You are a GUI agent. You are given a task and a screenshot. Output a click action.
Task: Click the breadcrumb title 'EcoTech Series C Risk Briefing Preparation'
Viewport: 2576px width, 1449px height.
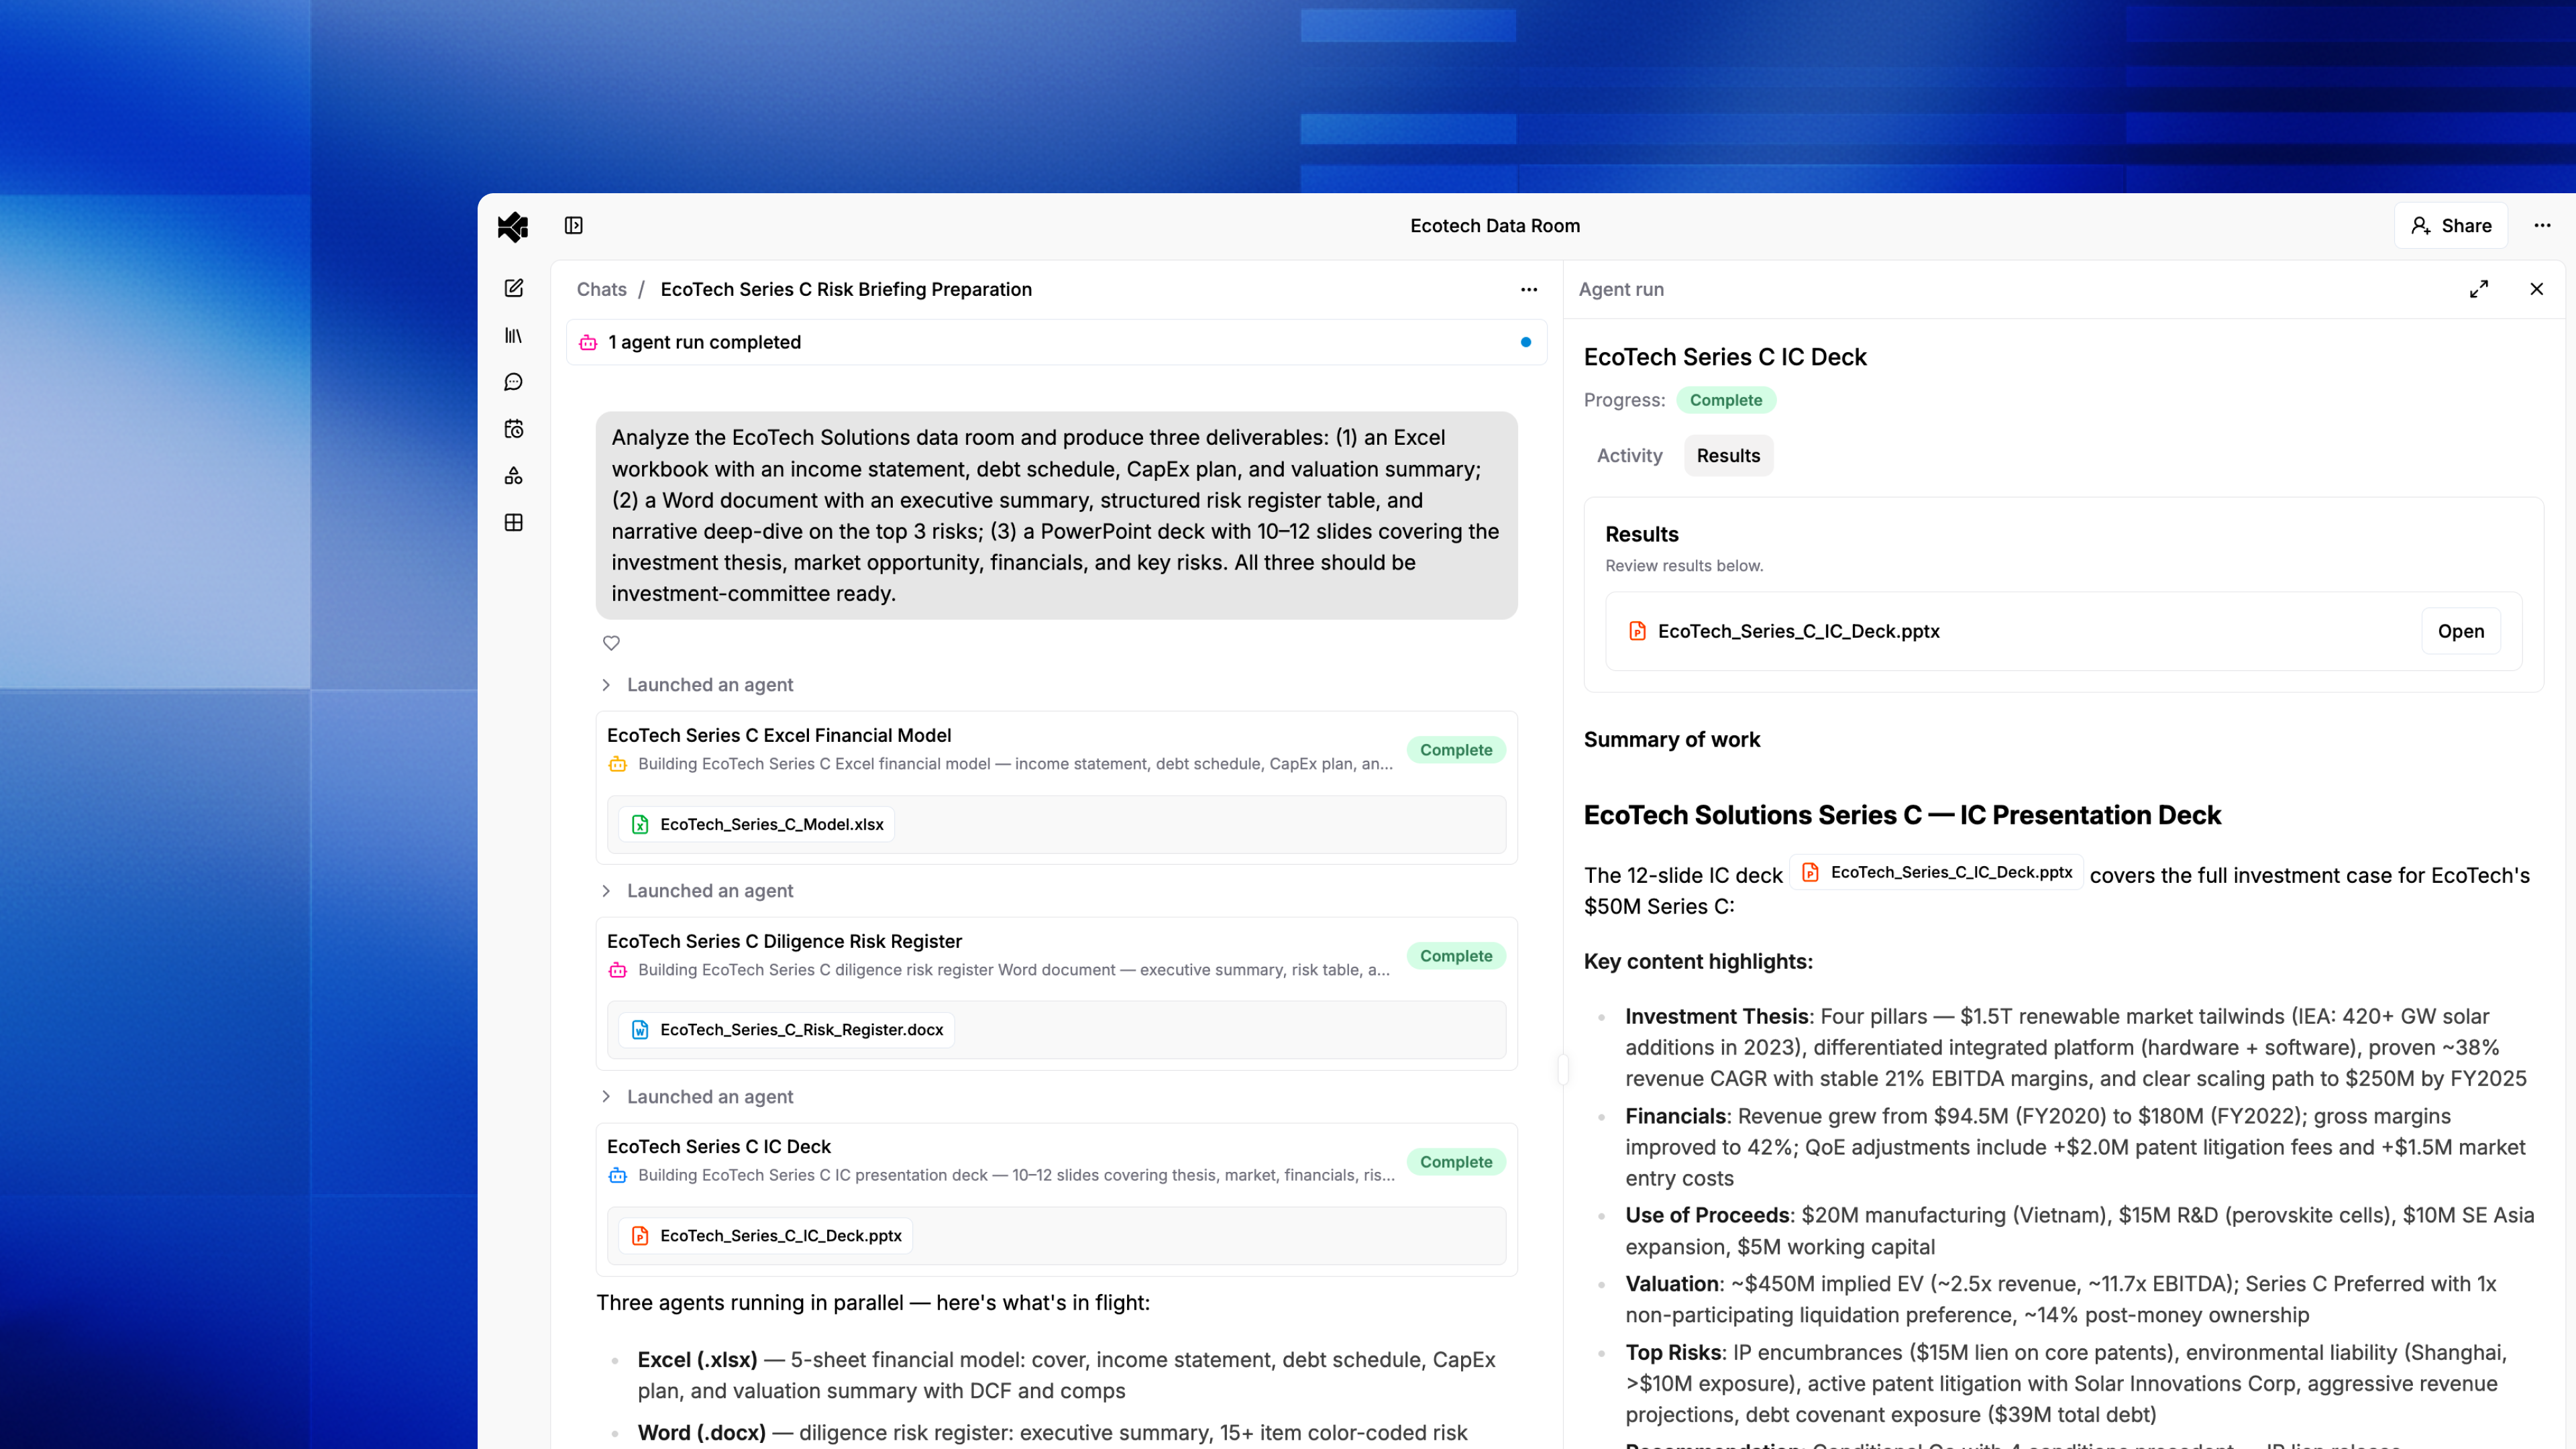846,290
